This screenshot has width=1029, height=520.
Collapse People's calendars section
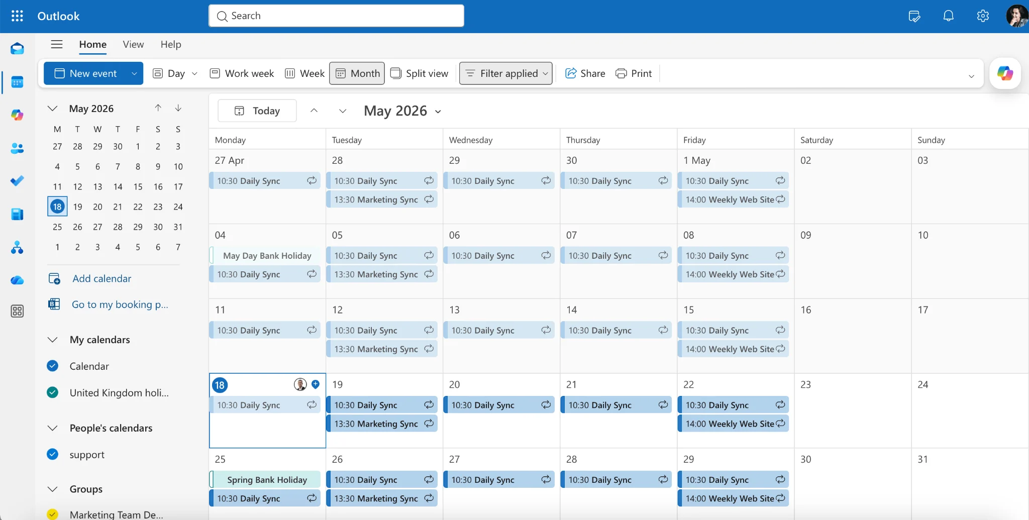(52, 428)
